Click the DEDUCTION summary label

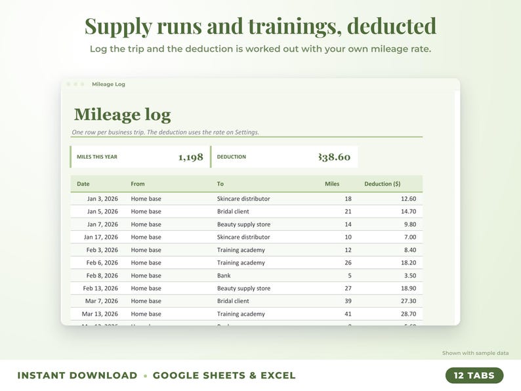(231, 157)
